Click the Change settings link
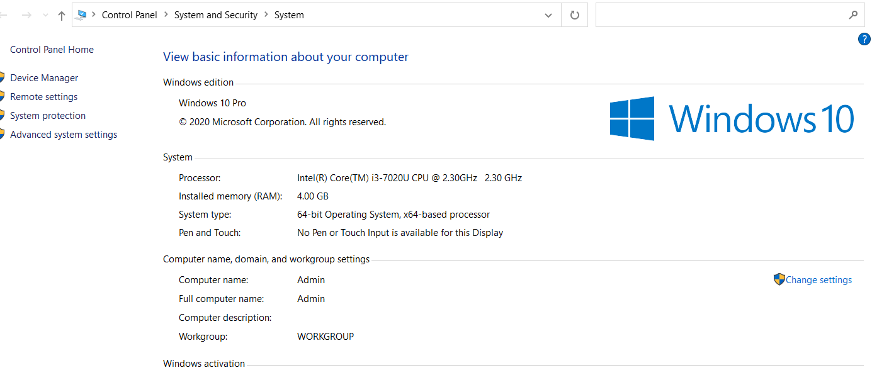 (x=818, y=280)
